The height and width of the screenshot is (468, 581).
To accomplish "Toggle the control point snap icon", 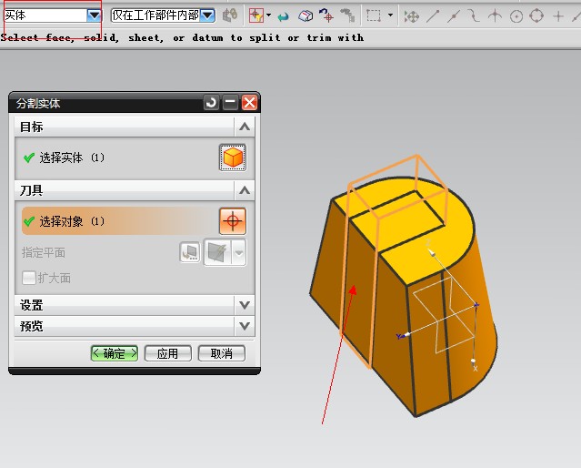I will pos(473,16).
